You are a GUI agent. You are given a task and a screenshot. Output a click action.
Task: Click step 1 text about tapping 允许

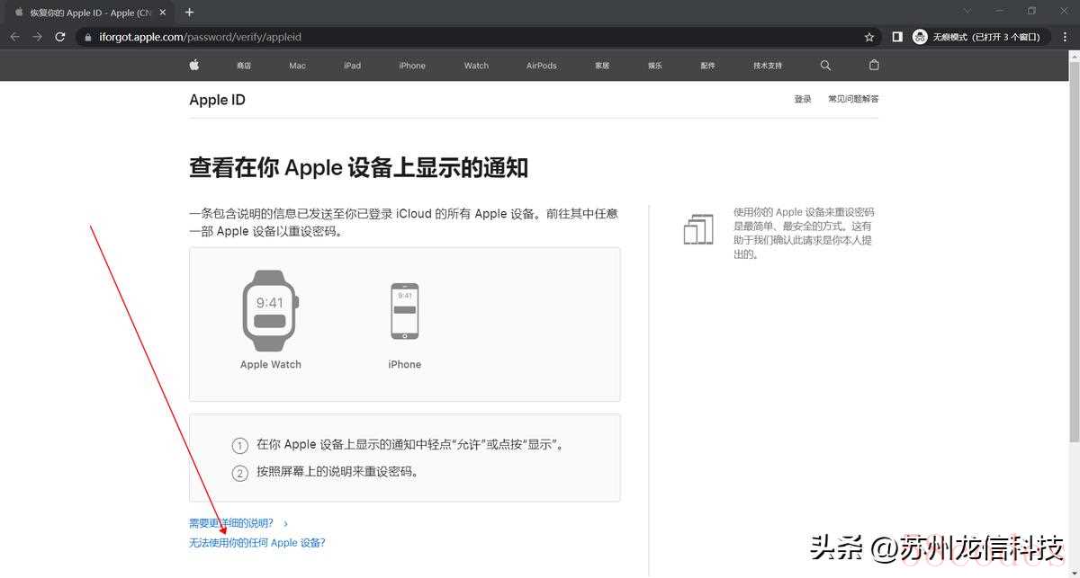410,444
